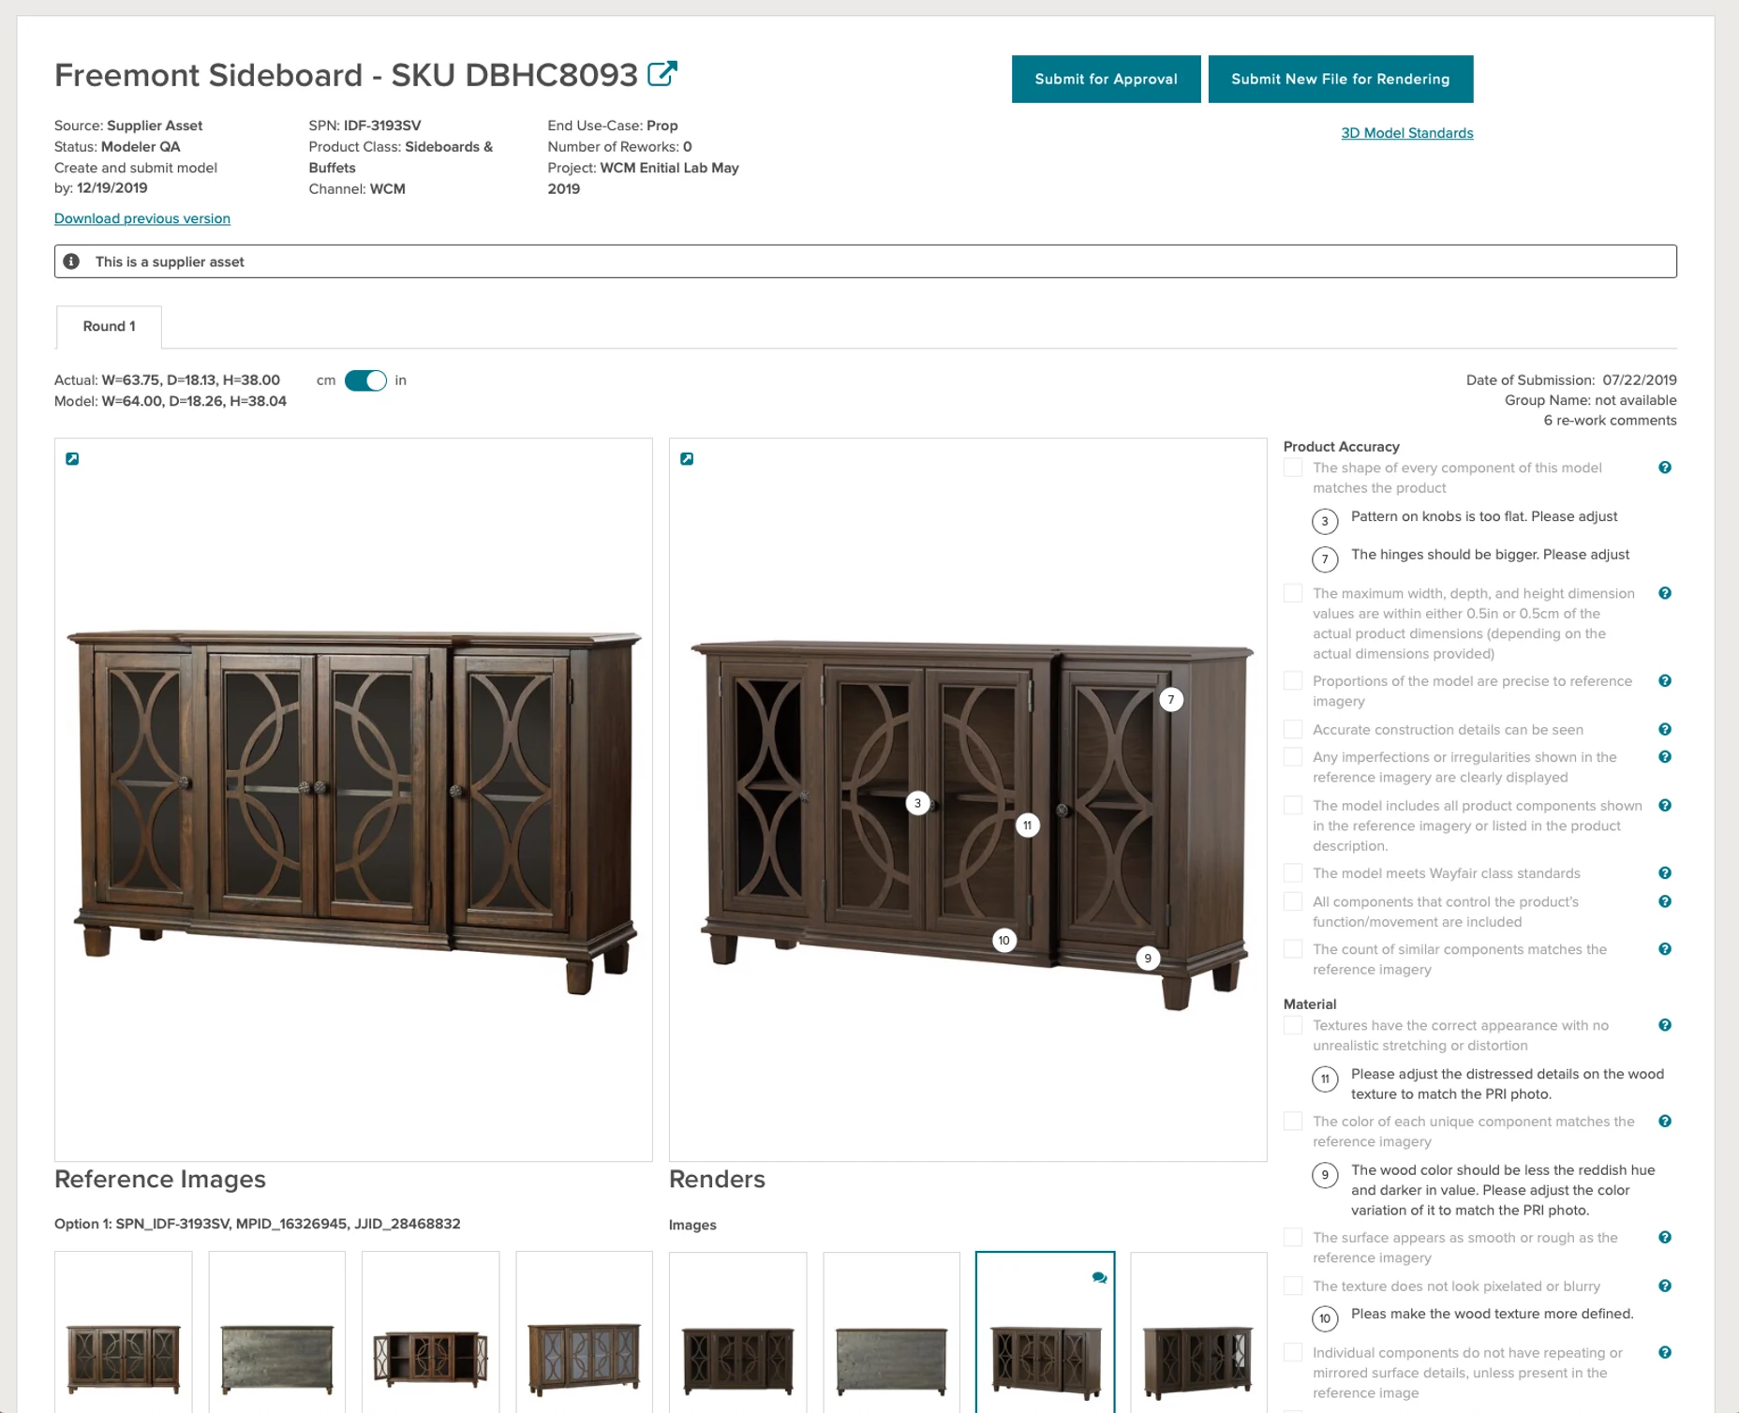Select the gray back-view reference thumbnail
The height and width of the screenshot is (1413, 1739).
(277, 1331)
